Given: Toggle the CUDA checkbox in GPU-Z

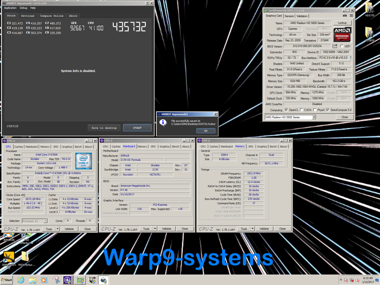Looking at the screenshot, I should (301, 110).
